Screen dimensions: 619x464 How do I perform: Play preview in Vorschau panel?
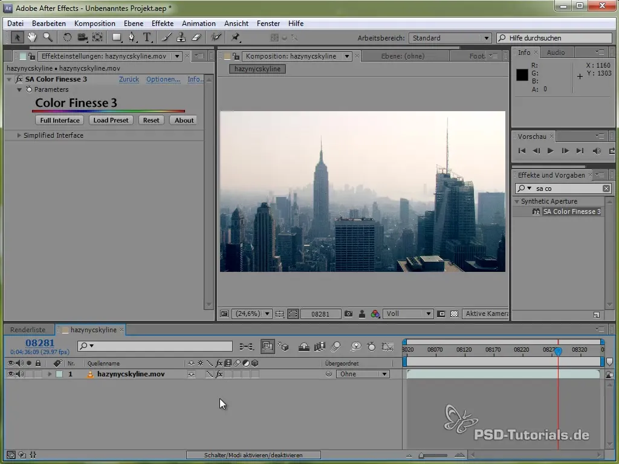(x=550, y=150)
